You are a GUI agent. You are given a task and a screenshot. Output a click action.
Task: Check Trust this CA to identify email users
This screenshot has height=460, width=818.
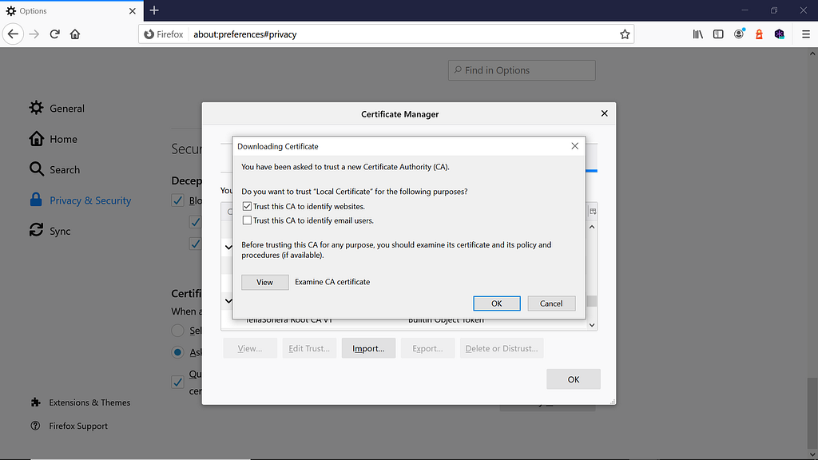(247, 220)
